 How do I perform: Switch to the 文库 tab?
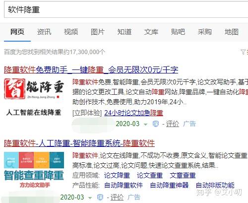pos(151,32)
